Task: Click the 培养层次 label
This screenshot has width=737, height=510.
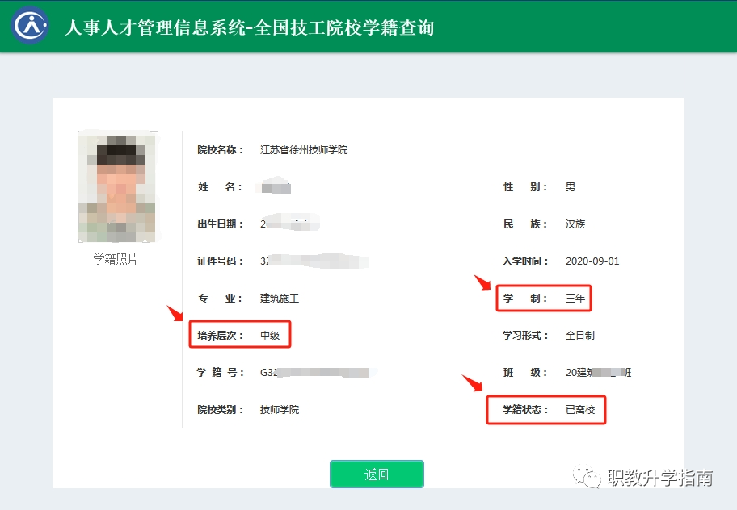Action: 220,335
